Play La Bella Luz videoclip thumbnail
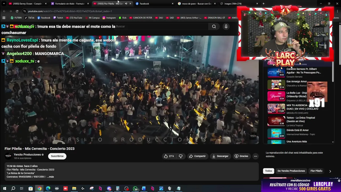Viewport: 341px width, 192px height. coord(276,96)
